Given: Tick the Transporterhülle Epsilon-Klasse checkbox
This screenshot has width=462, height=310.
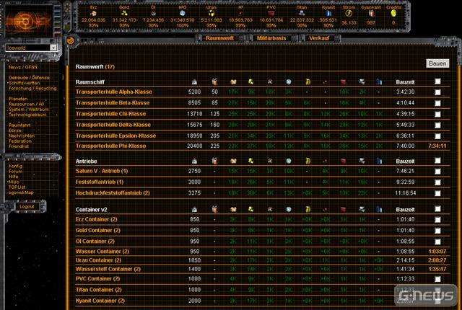Looking at the screenshot, I should click(x=438, y=136).
